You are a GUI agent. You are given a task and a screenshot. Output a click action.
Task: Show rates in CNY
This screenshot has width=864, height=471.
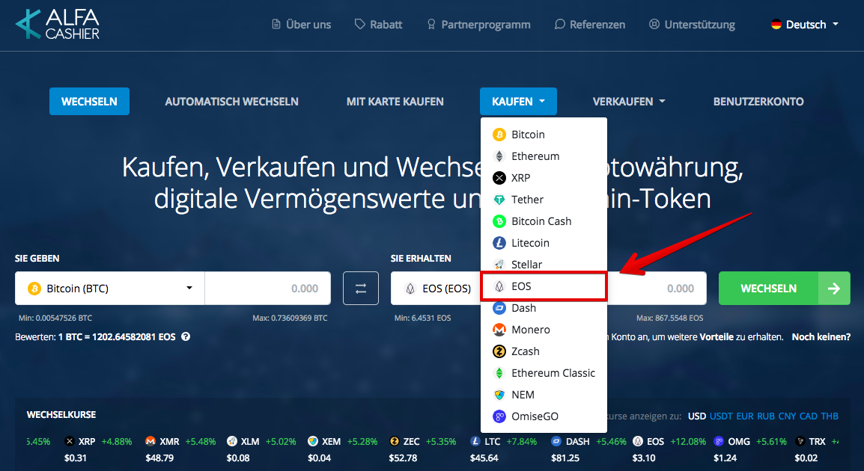(787, 416)
